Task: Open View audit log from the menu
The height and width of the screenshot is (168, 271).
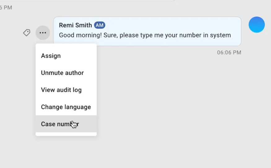Action: [x=61, y=90]
